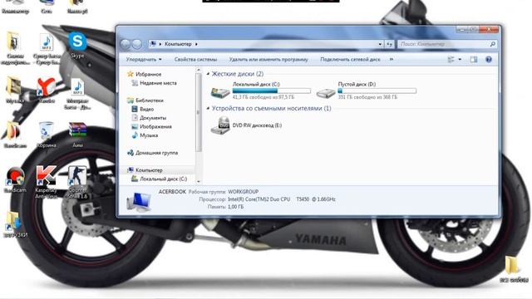Open the Упорядочить dropdown menu
Screen dimensions: 532x299
coord(144,59)
